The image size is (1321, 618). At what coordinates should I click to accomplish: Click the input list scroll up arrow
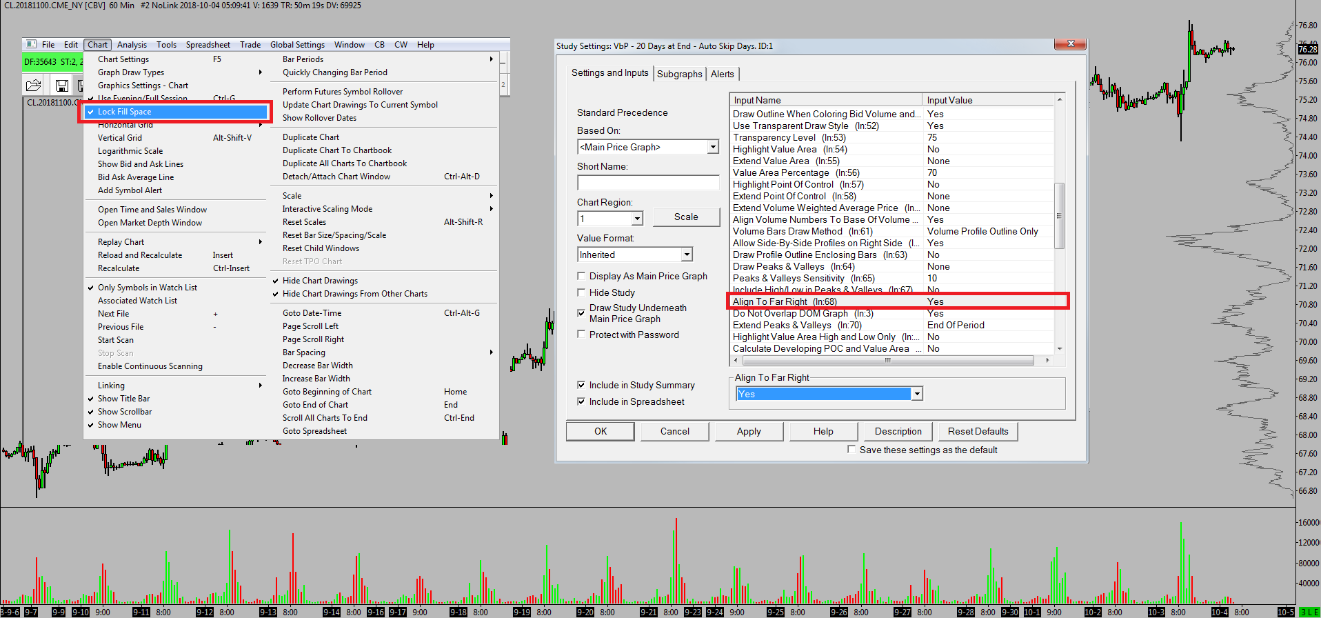coord(1060,100)
